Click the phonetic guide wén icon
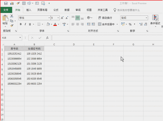 click(64, 24)
